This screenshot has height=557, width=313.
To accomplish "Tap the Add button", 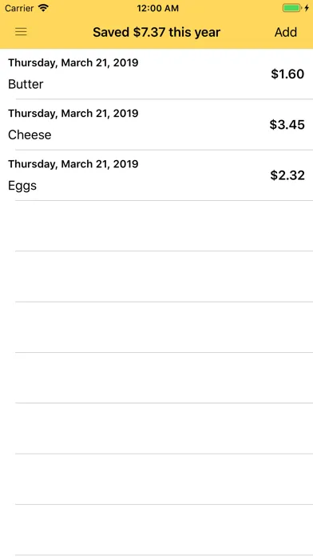I will coord(286,32).
